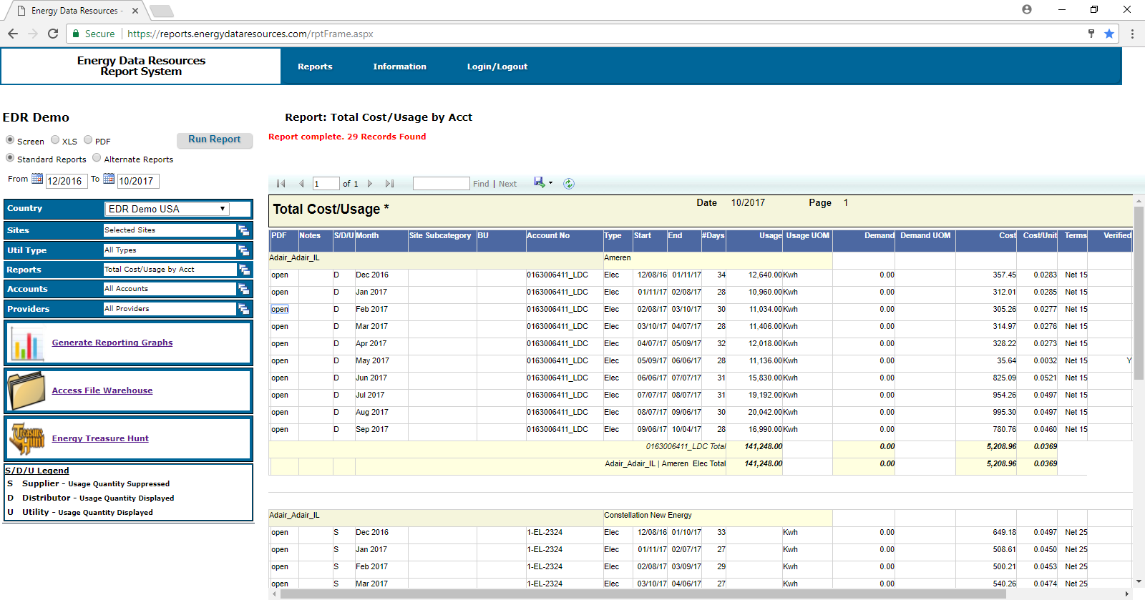Click the browser address bar URL
The width and height of the screenshot is (1145, 615).
tap(250, 34)
